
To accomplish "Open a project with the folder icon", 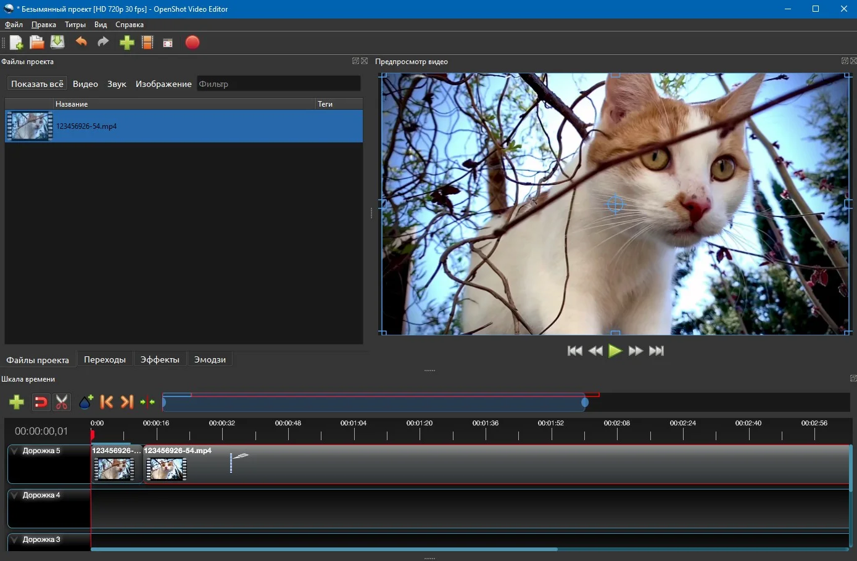I will coord(37,43).
